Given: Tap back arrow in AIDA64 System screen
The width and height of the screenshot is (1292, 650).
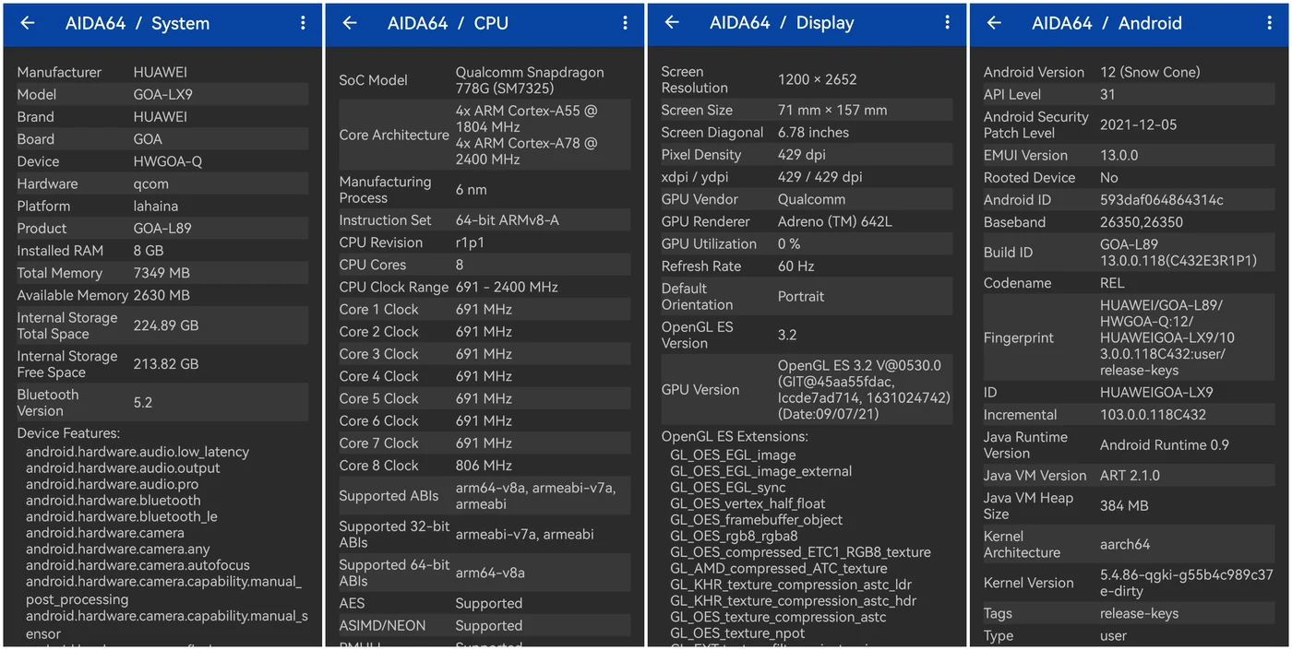Looking at the screenshot, I should click(28, 23).
